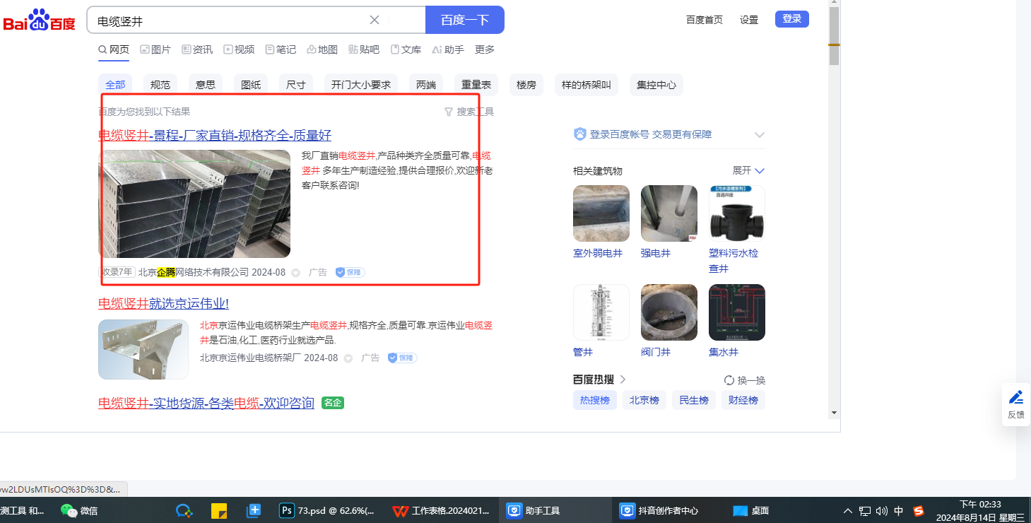Expand 相关建筑物 with 展开

click(749, 171)
